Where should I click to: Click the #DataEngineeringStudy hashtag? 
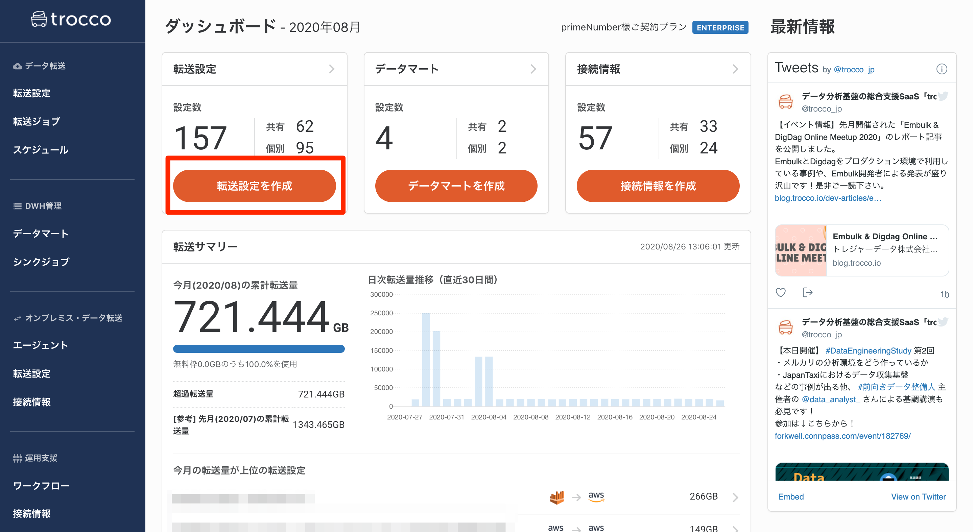tap(868, 350)
